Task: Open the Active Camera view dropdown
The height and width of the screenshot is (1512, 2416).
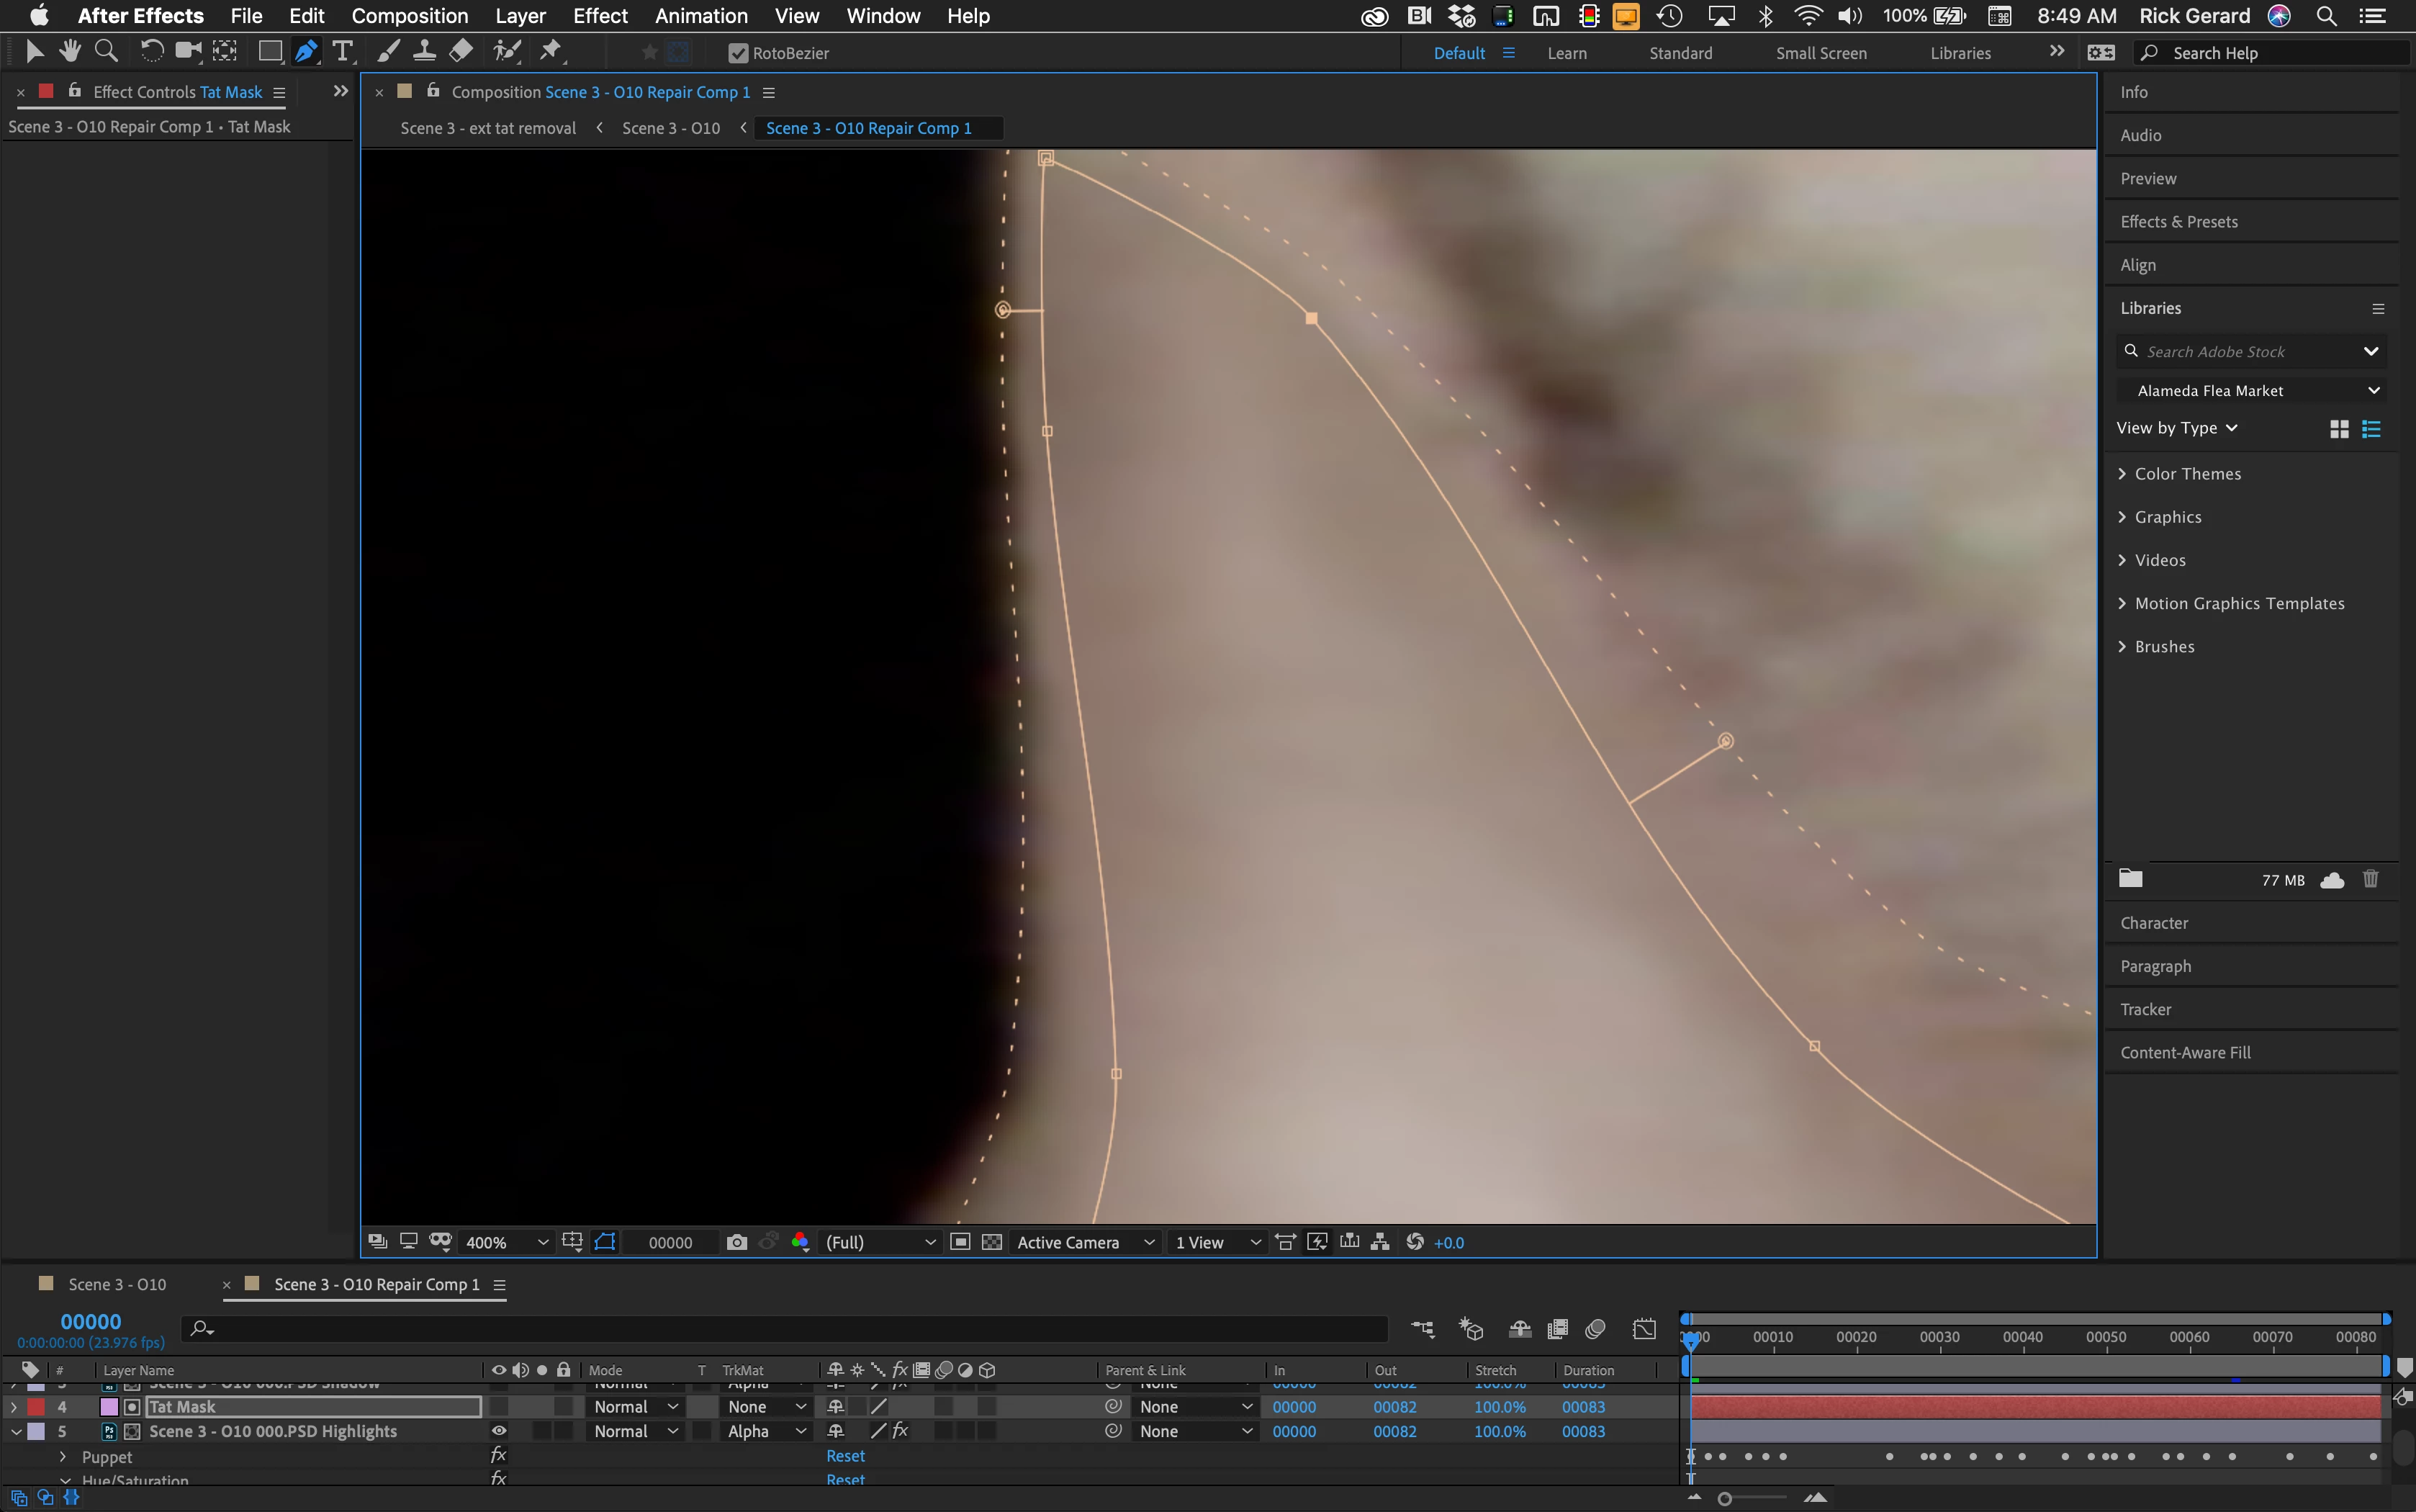Action: tap(1086, 1242)
